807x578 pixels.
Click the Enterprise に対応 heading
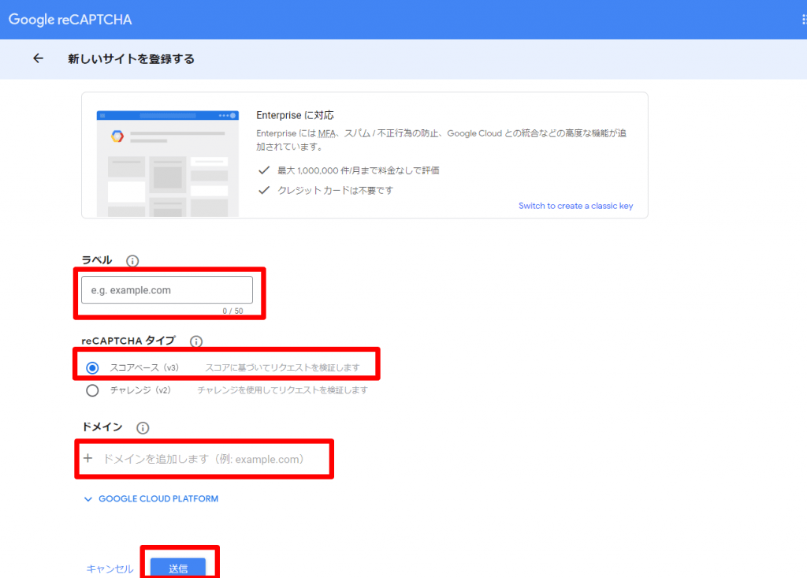pyautogui.click(x=295, y=115)
